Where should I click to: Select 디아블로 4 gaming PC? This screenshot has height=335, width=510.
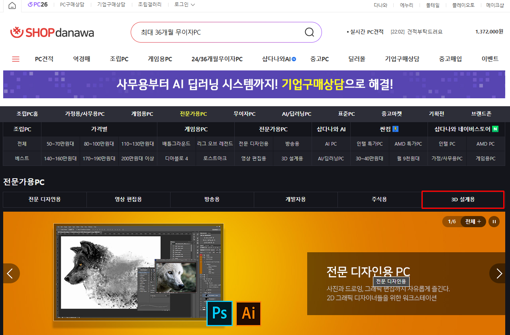tap(177, 158)
